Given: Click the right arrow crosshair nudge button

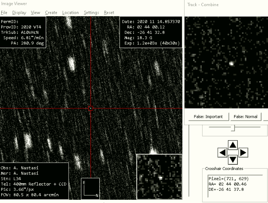Looking at the screenshot, I should click(243, 152).
